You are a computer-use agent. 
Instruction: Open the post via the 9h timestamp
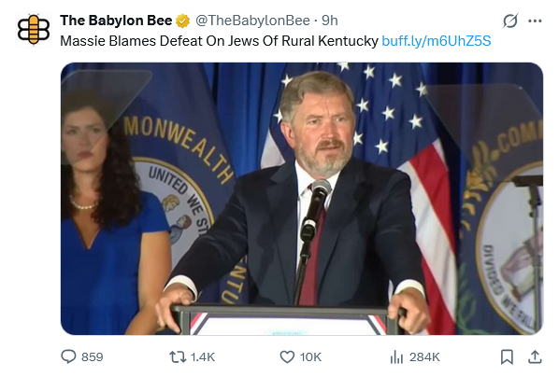point(330,21)
